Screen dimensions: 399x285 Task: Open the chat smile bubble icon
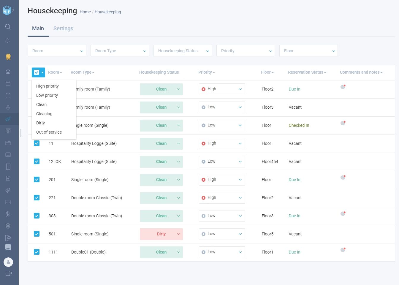click(x=8, y=247)
